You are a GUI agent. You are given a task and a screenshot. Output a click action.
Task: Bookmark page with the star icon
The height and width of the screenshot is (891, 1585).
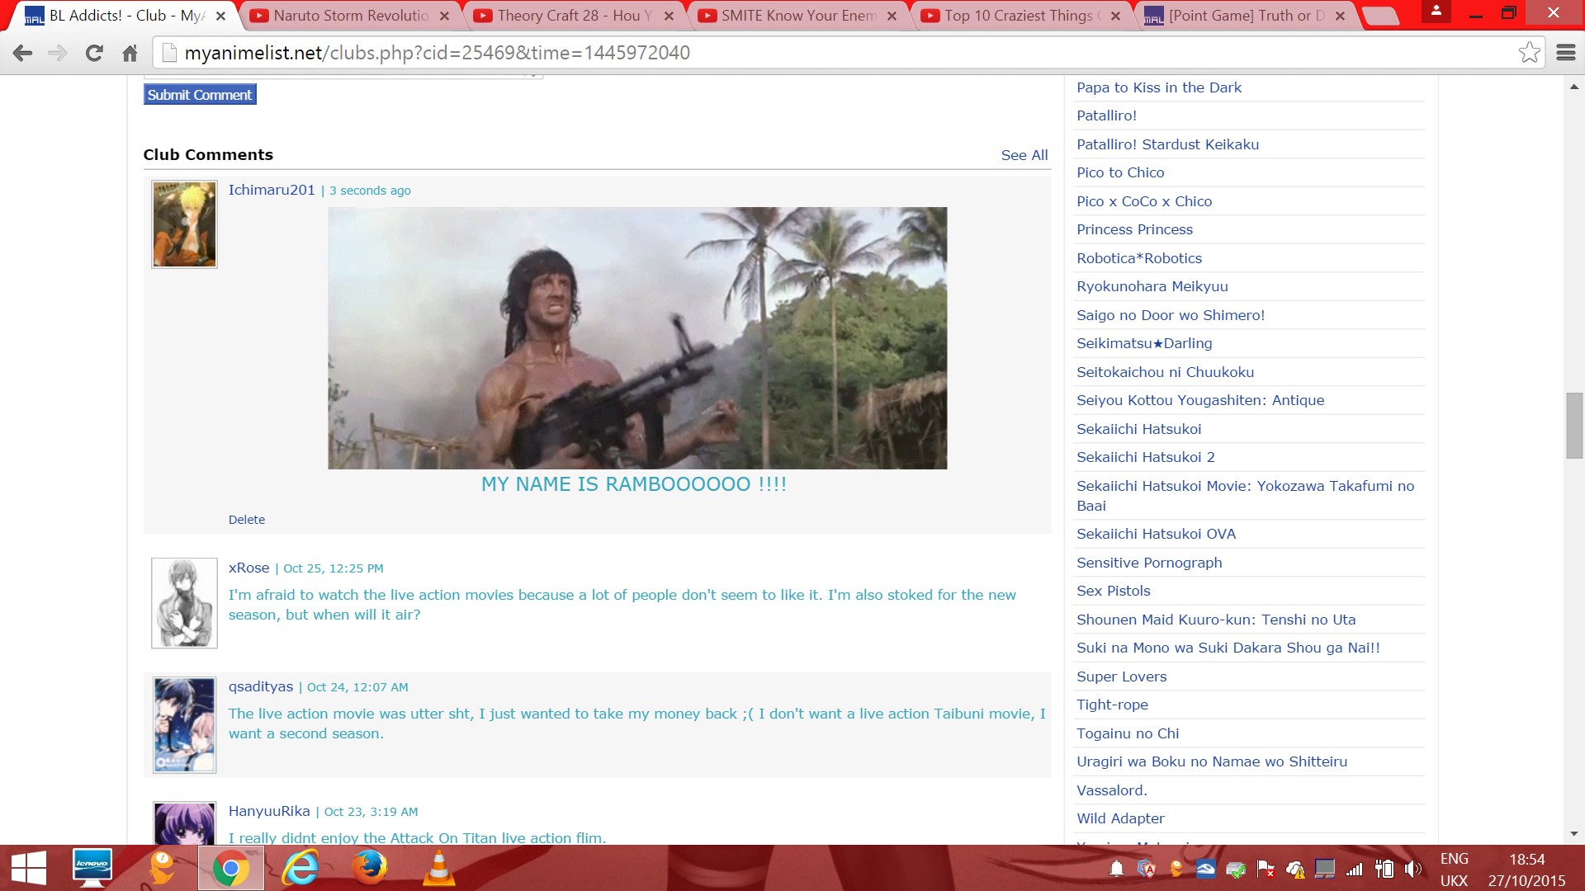(x=1529, y=53)
